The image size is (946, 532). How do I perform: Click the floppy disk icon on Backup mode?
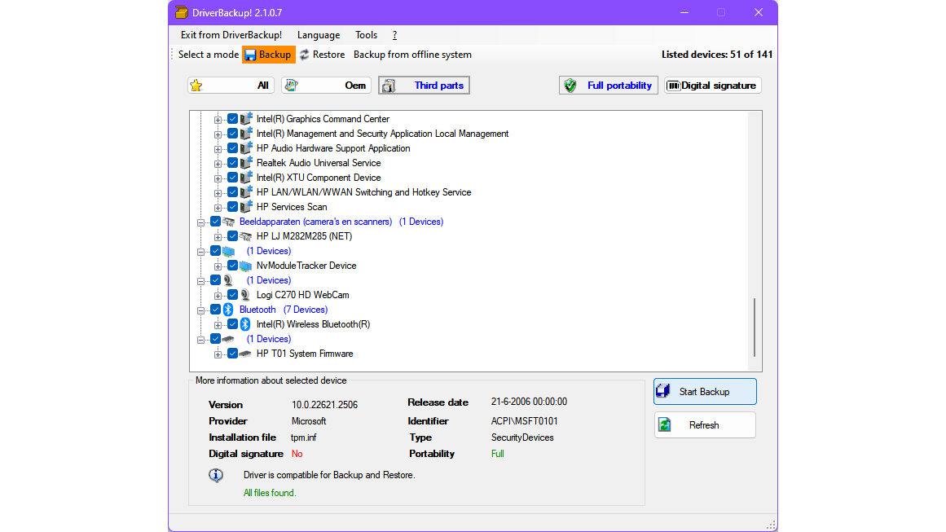[250, 55]
